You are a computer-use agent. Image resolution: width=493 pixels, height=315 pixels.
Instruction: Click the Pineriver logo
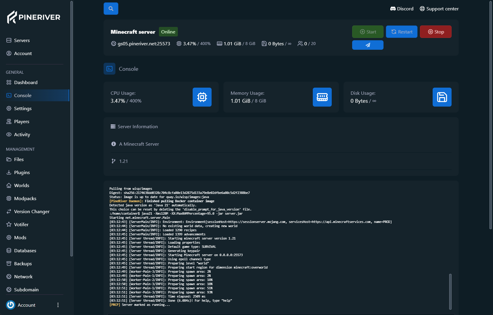point(34,17)
